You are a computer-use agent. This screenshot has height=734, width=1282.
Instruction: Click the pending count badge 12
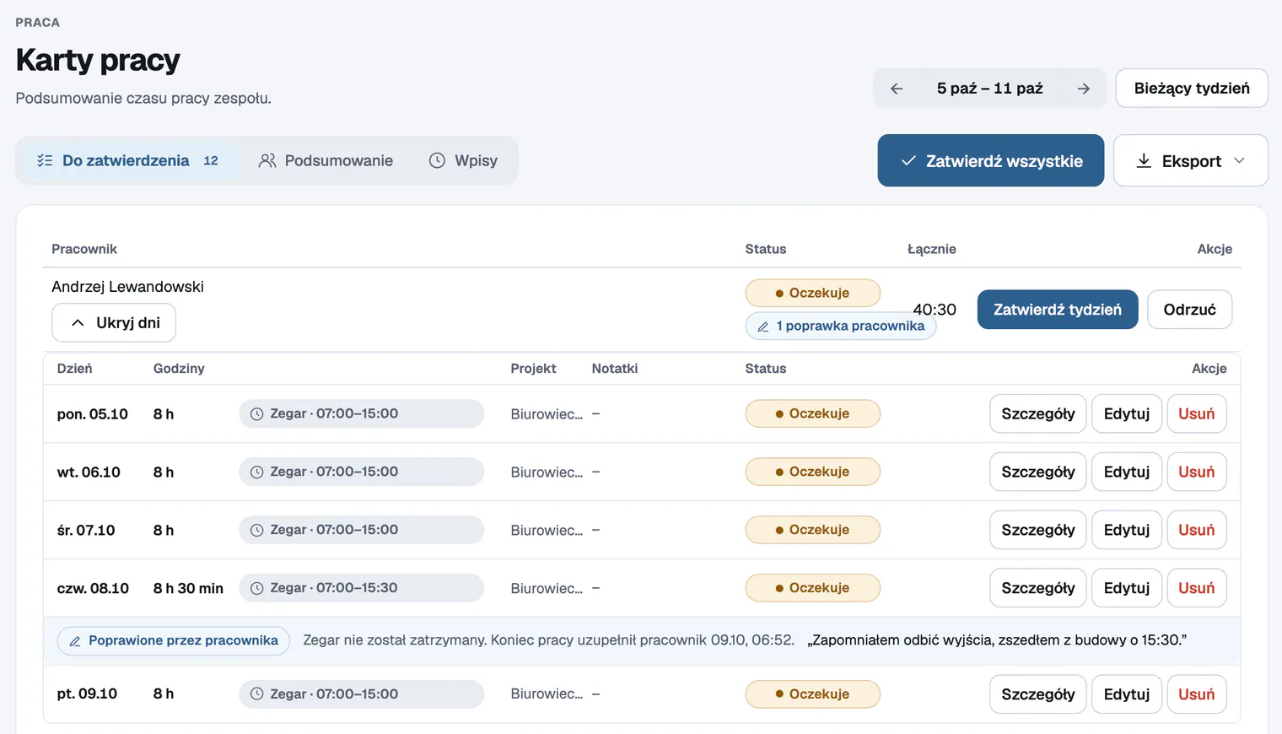pyautogui.click(x=211, y=160)
